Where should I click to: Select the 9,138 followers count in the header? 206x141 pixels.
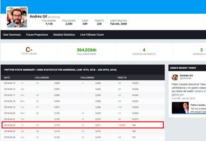(x=49, y=24)
